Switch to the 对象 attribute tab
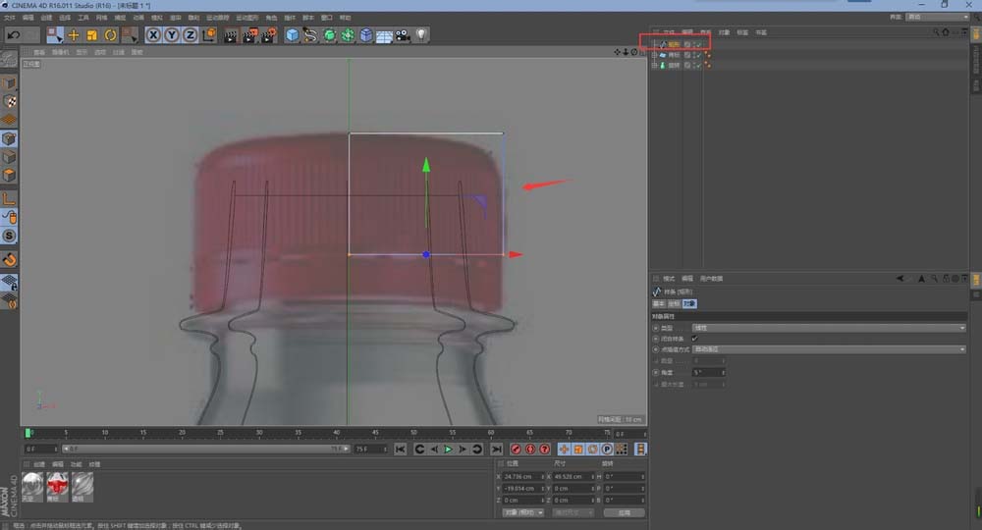The width and height of the screenshot is (982, 530). 689,303
